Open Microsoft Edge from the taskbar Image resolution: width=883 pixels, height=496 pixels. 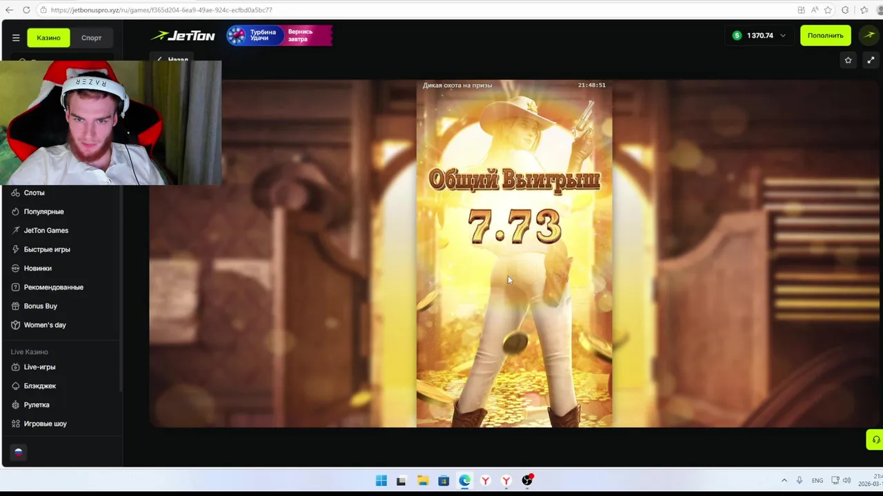(464, 481)
